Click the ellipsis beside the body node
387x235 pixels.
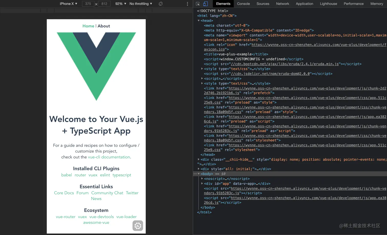195,174
